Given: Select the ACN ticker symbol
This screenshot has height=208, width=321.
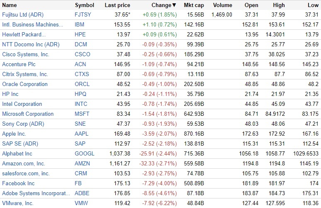Looking at the screenshot, I should click(80, 65).
